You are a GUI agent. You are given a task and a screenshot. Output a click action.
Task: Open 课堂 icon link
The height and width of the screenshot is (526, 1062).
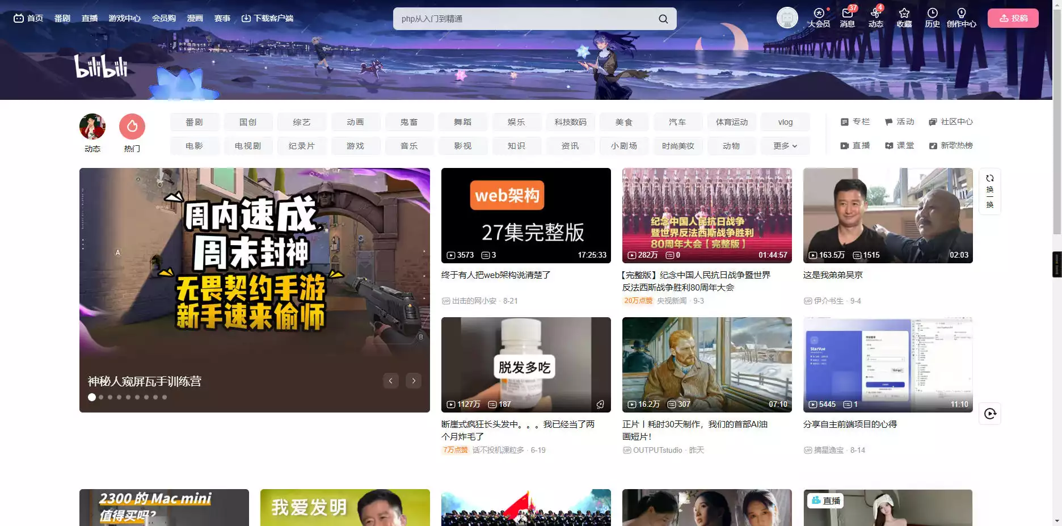click(899, 146)
